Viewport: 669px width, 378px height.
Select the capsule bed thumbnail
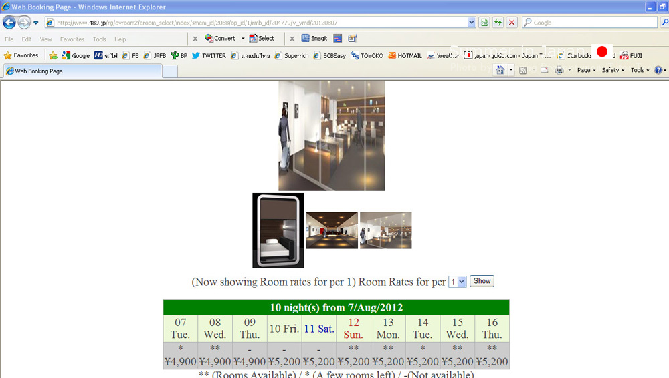click(x=278, y=230)
